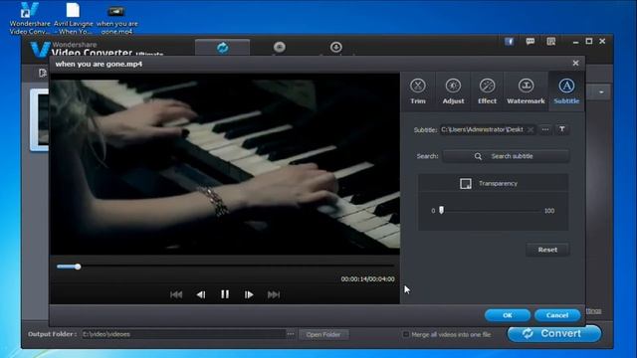Select the video thumbnail in file list

coord(40,120)
